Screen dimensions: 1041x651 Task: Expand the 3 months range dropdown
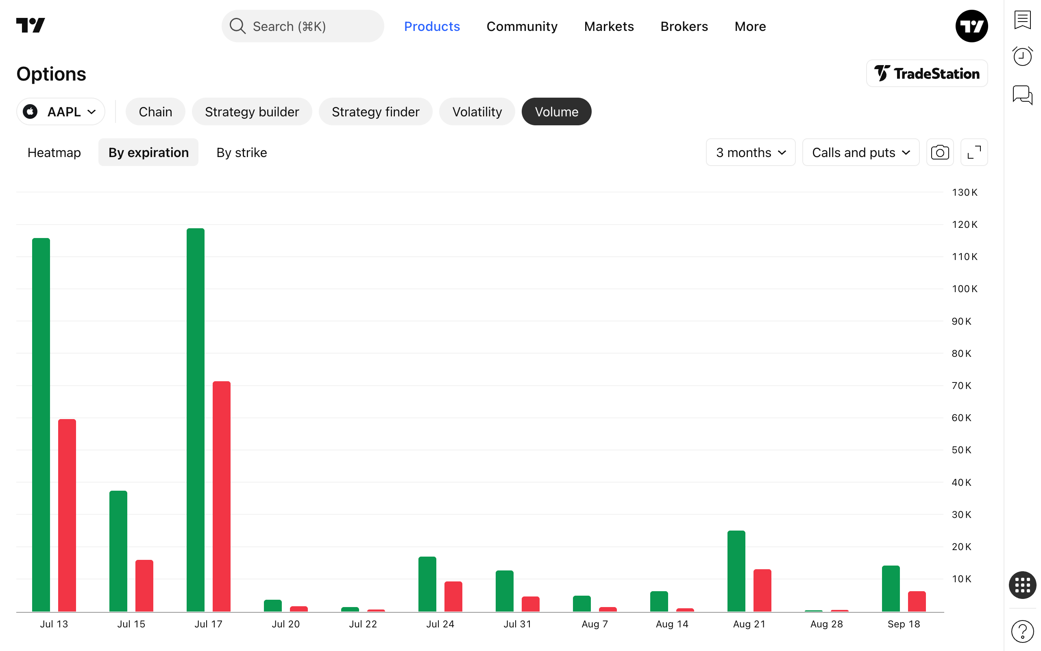pyautogui.click(x=751, y=153)
